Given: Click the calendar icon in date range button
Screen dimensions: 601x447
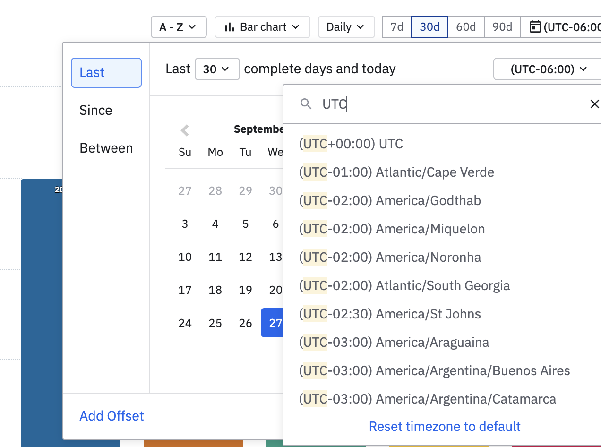Looking at the screenshot, I should click(535, 27).
